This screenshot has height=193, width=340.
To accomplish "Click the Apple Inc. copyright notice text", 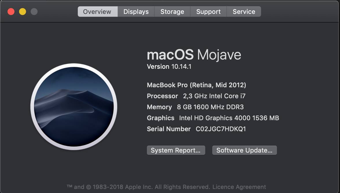I will [x=138, y=187].
